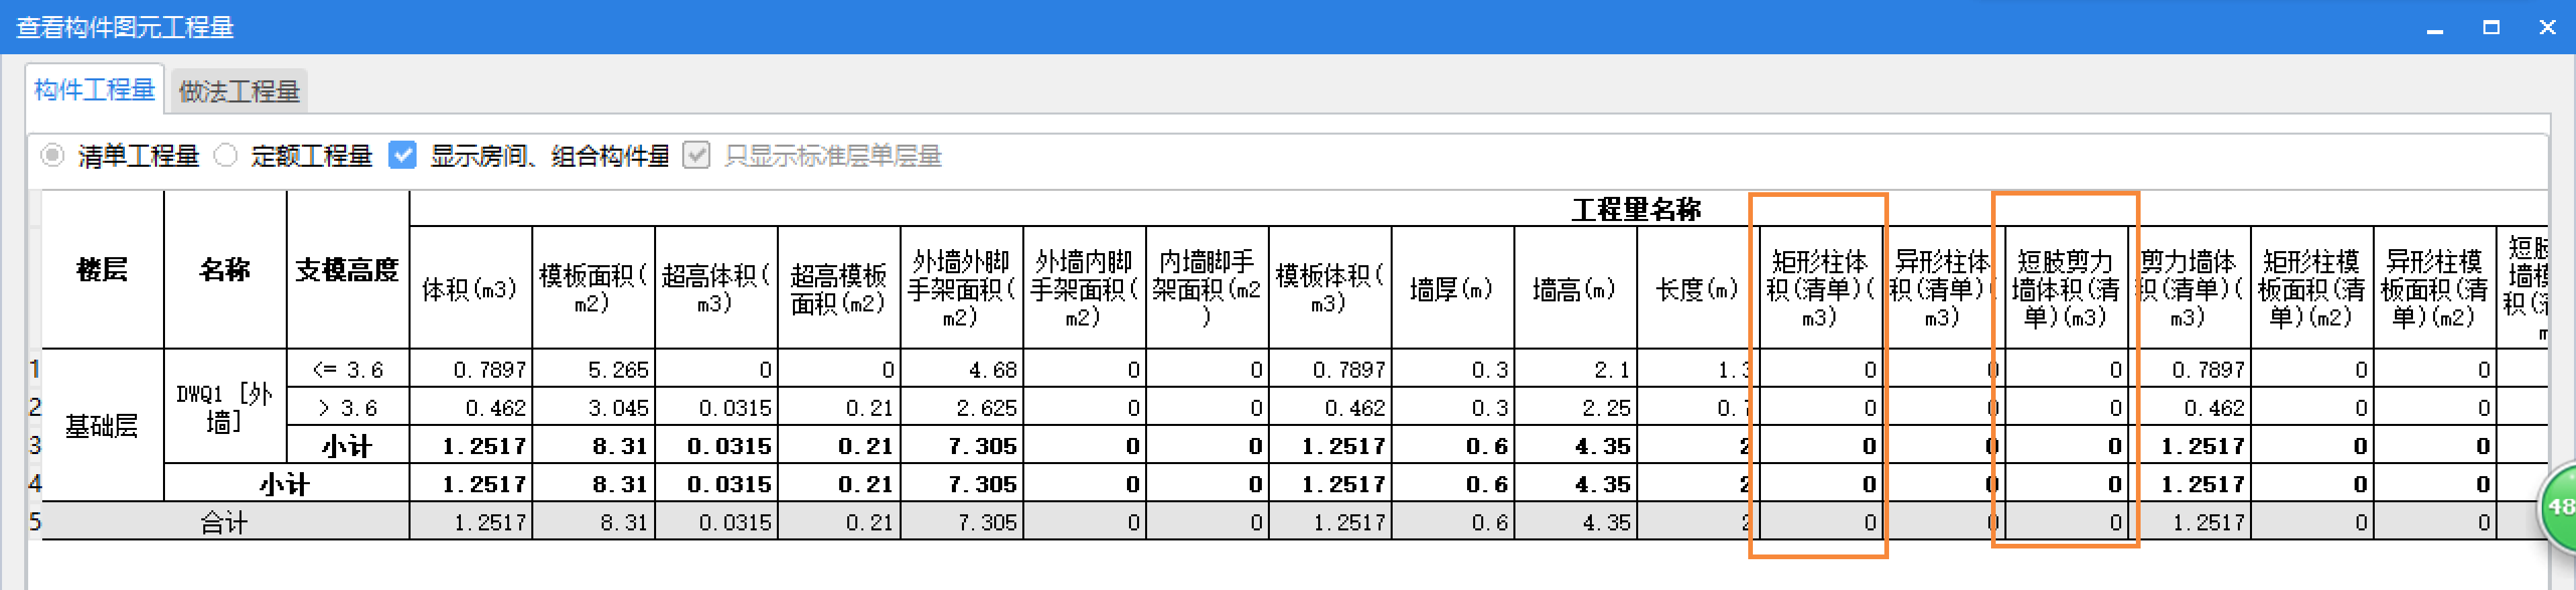2576x590 pixels.
Task: Select 超高模板面积 value 0.21 in row 2
Action: tap(839, 407)
